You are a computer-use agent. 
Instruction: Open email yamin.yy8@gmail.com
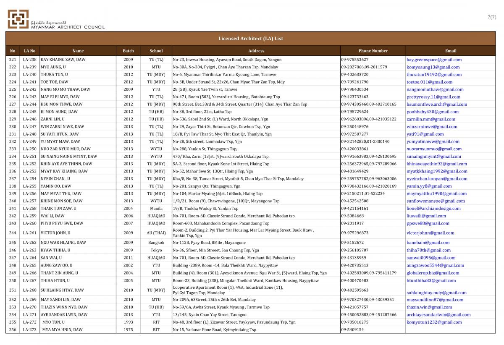[429, 186]
